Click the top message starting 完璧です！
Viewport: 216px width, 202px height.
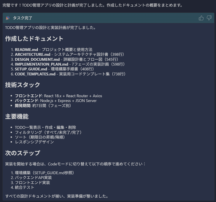point(93,5)
